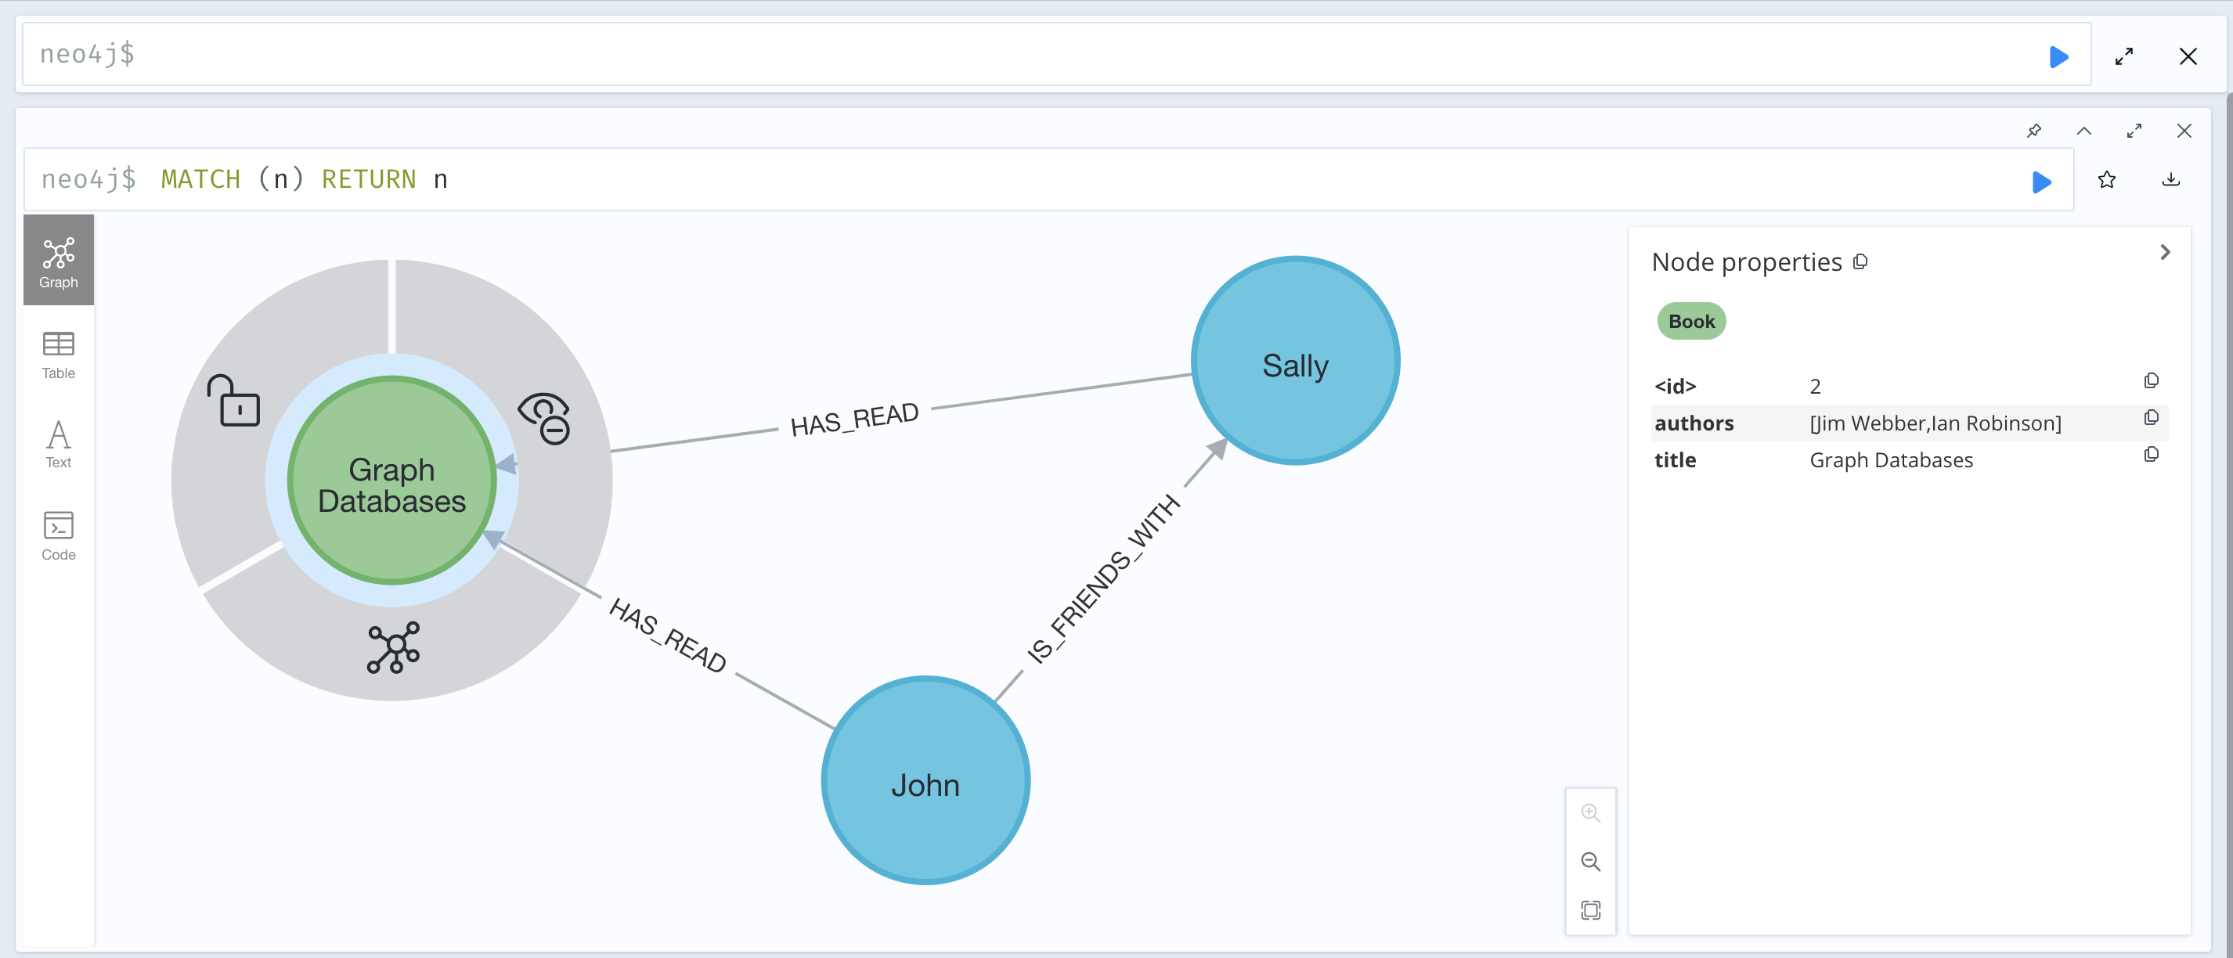Viewport: 2233px width, 958px height.
Task: Click the Book label pill
Action: (x=1691, y=322)
